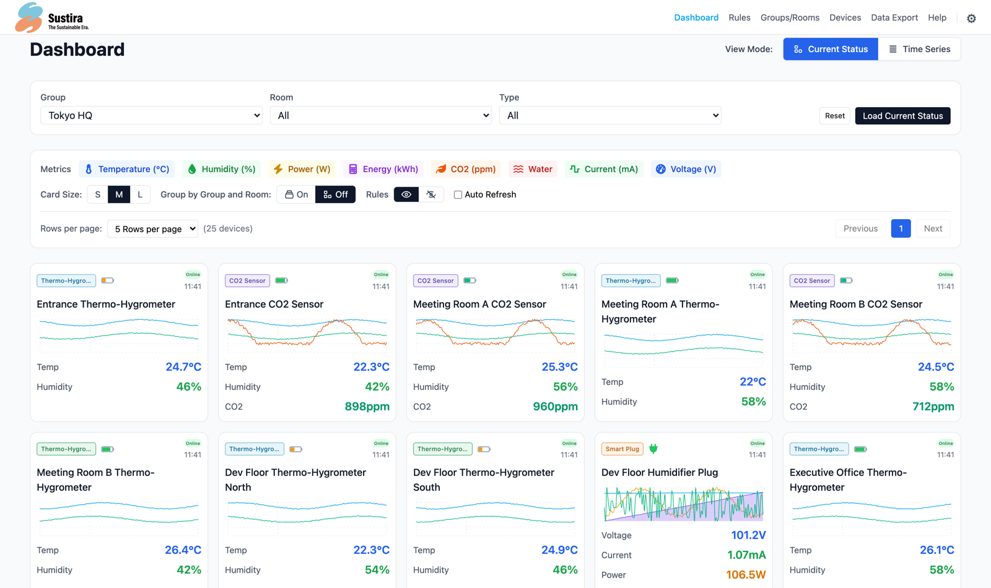The image size is (991, 588).
Task: Click the Online status on Dev Floor Humidifier Plug
Action: pyautogui.click(x=757, y=443)
